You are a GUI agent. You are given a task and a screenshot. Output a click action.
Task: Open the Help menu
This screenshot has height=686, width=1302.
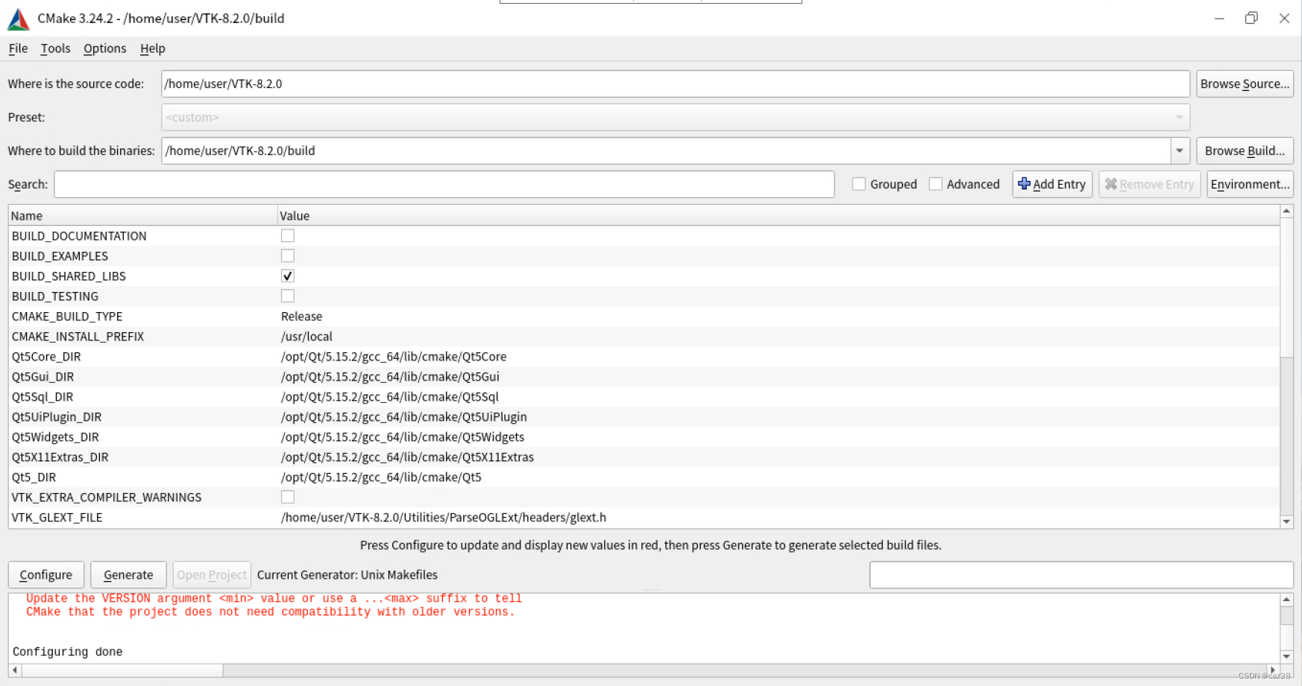pos(152,48)
